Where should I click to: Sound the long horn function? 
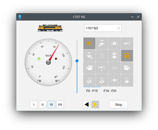(x=127, y=43)
